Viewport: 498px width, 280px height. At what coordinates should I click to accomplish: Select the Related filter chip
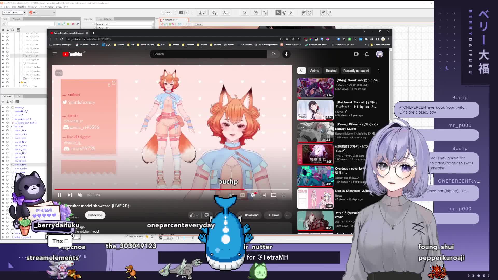coord(331,71)
